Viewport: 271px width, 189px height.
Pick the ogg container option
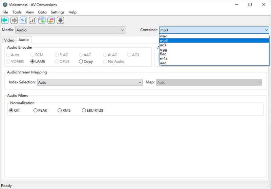pyautogui.click(x=214, y=50)
